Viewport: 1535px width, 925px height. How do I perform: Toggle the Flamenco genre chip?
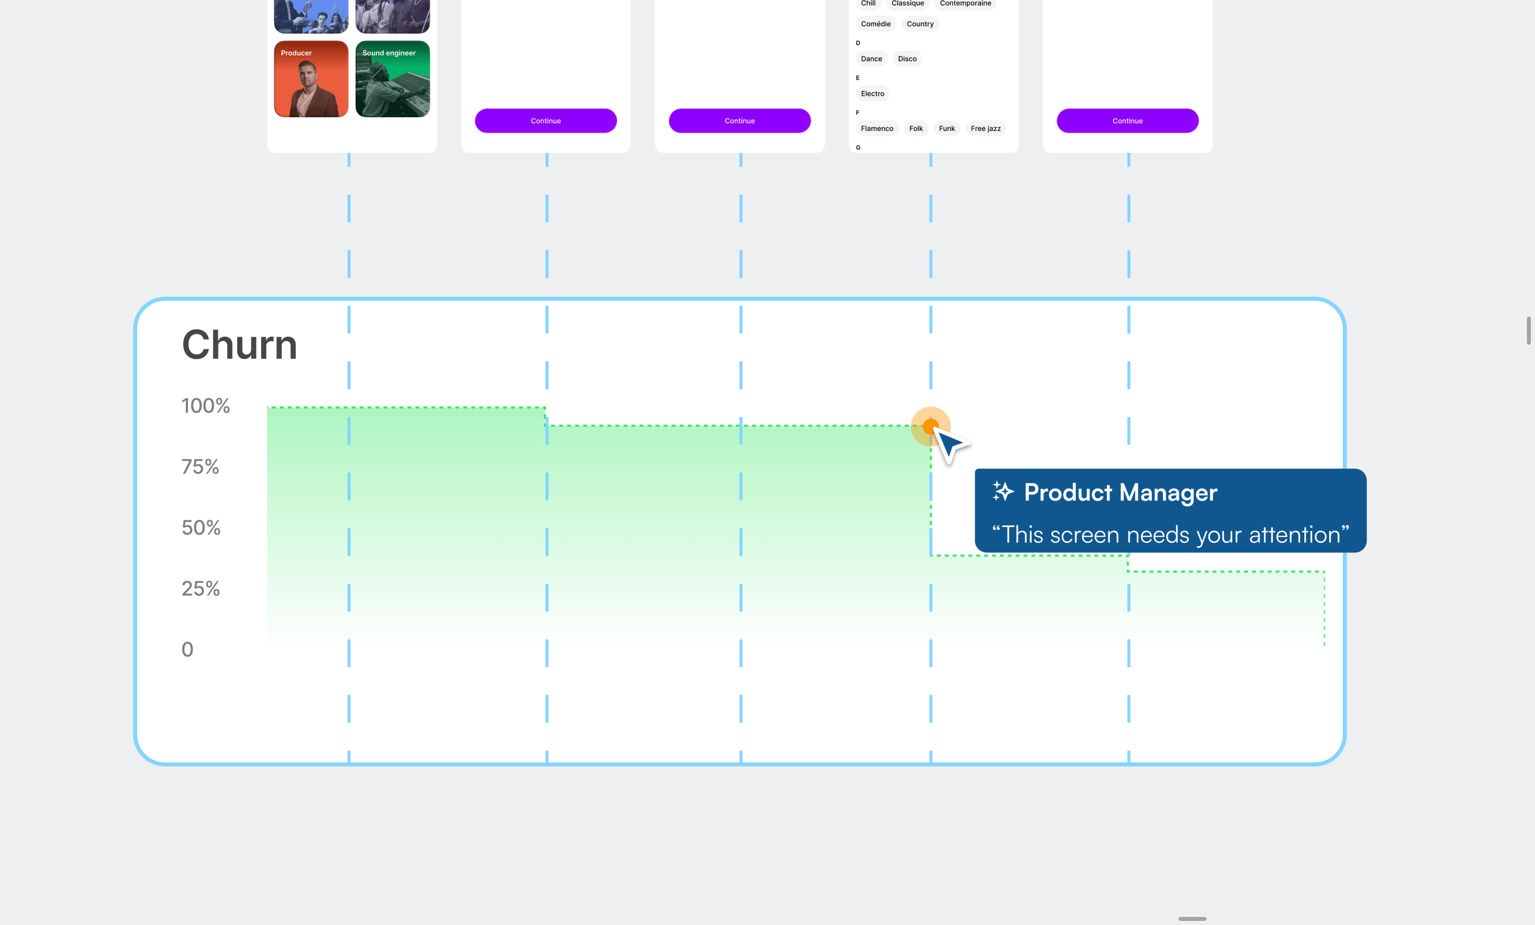[x=877, y=129]
